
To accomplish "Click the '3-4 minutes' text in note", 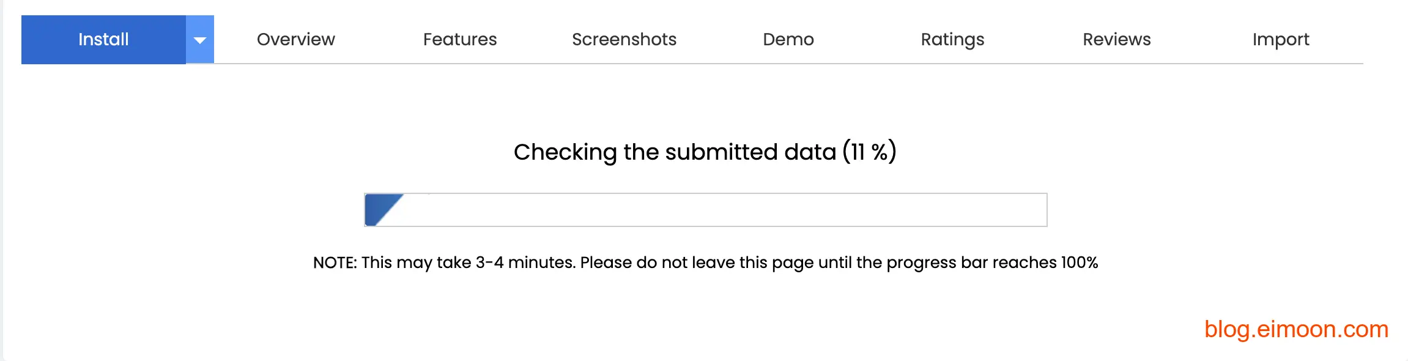I will (x=525, y=262).
